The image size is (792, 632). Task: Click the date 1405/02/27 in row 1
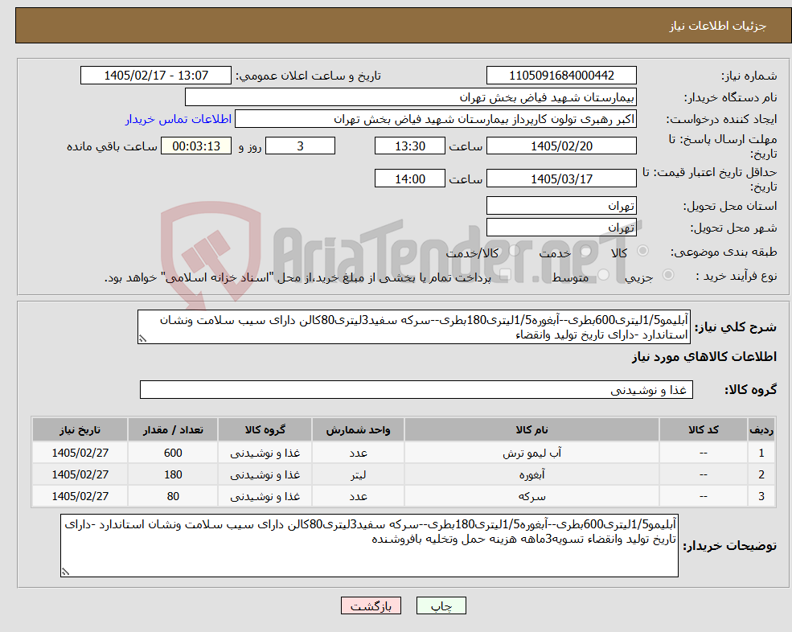click(x=80, y=453)
